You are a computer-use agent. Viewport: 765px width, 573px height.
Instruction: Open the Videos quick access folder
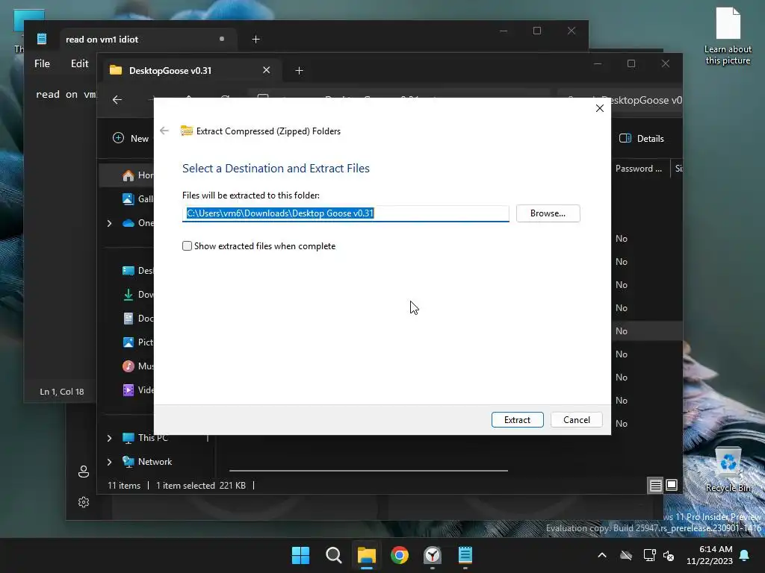pos(137,389)
